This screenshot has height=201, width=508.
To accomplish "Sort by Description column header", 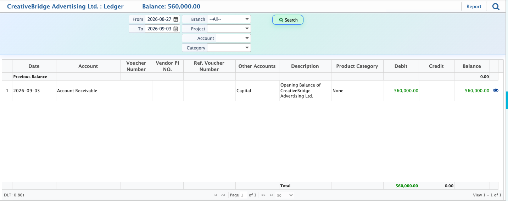I will tap(305, 66).
